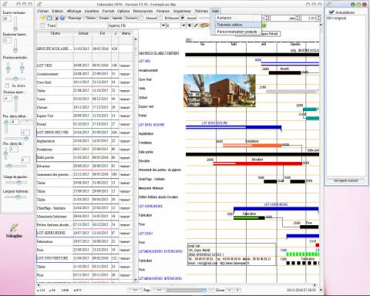Click the pen/italic formatting icon
370x296 pixels.
click(196, 25)
